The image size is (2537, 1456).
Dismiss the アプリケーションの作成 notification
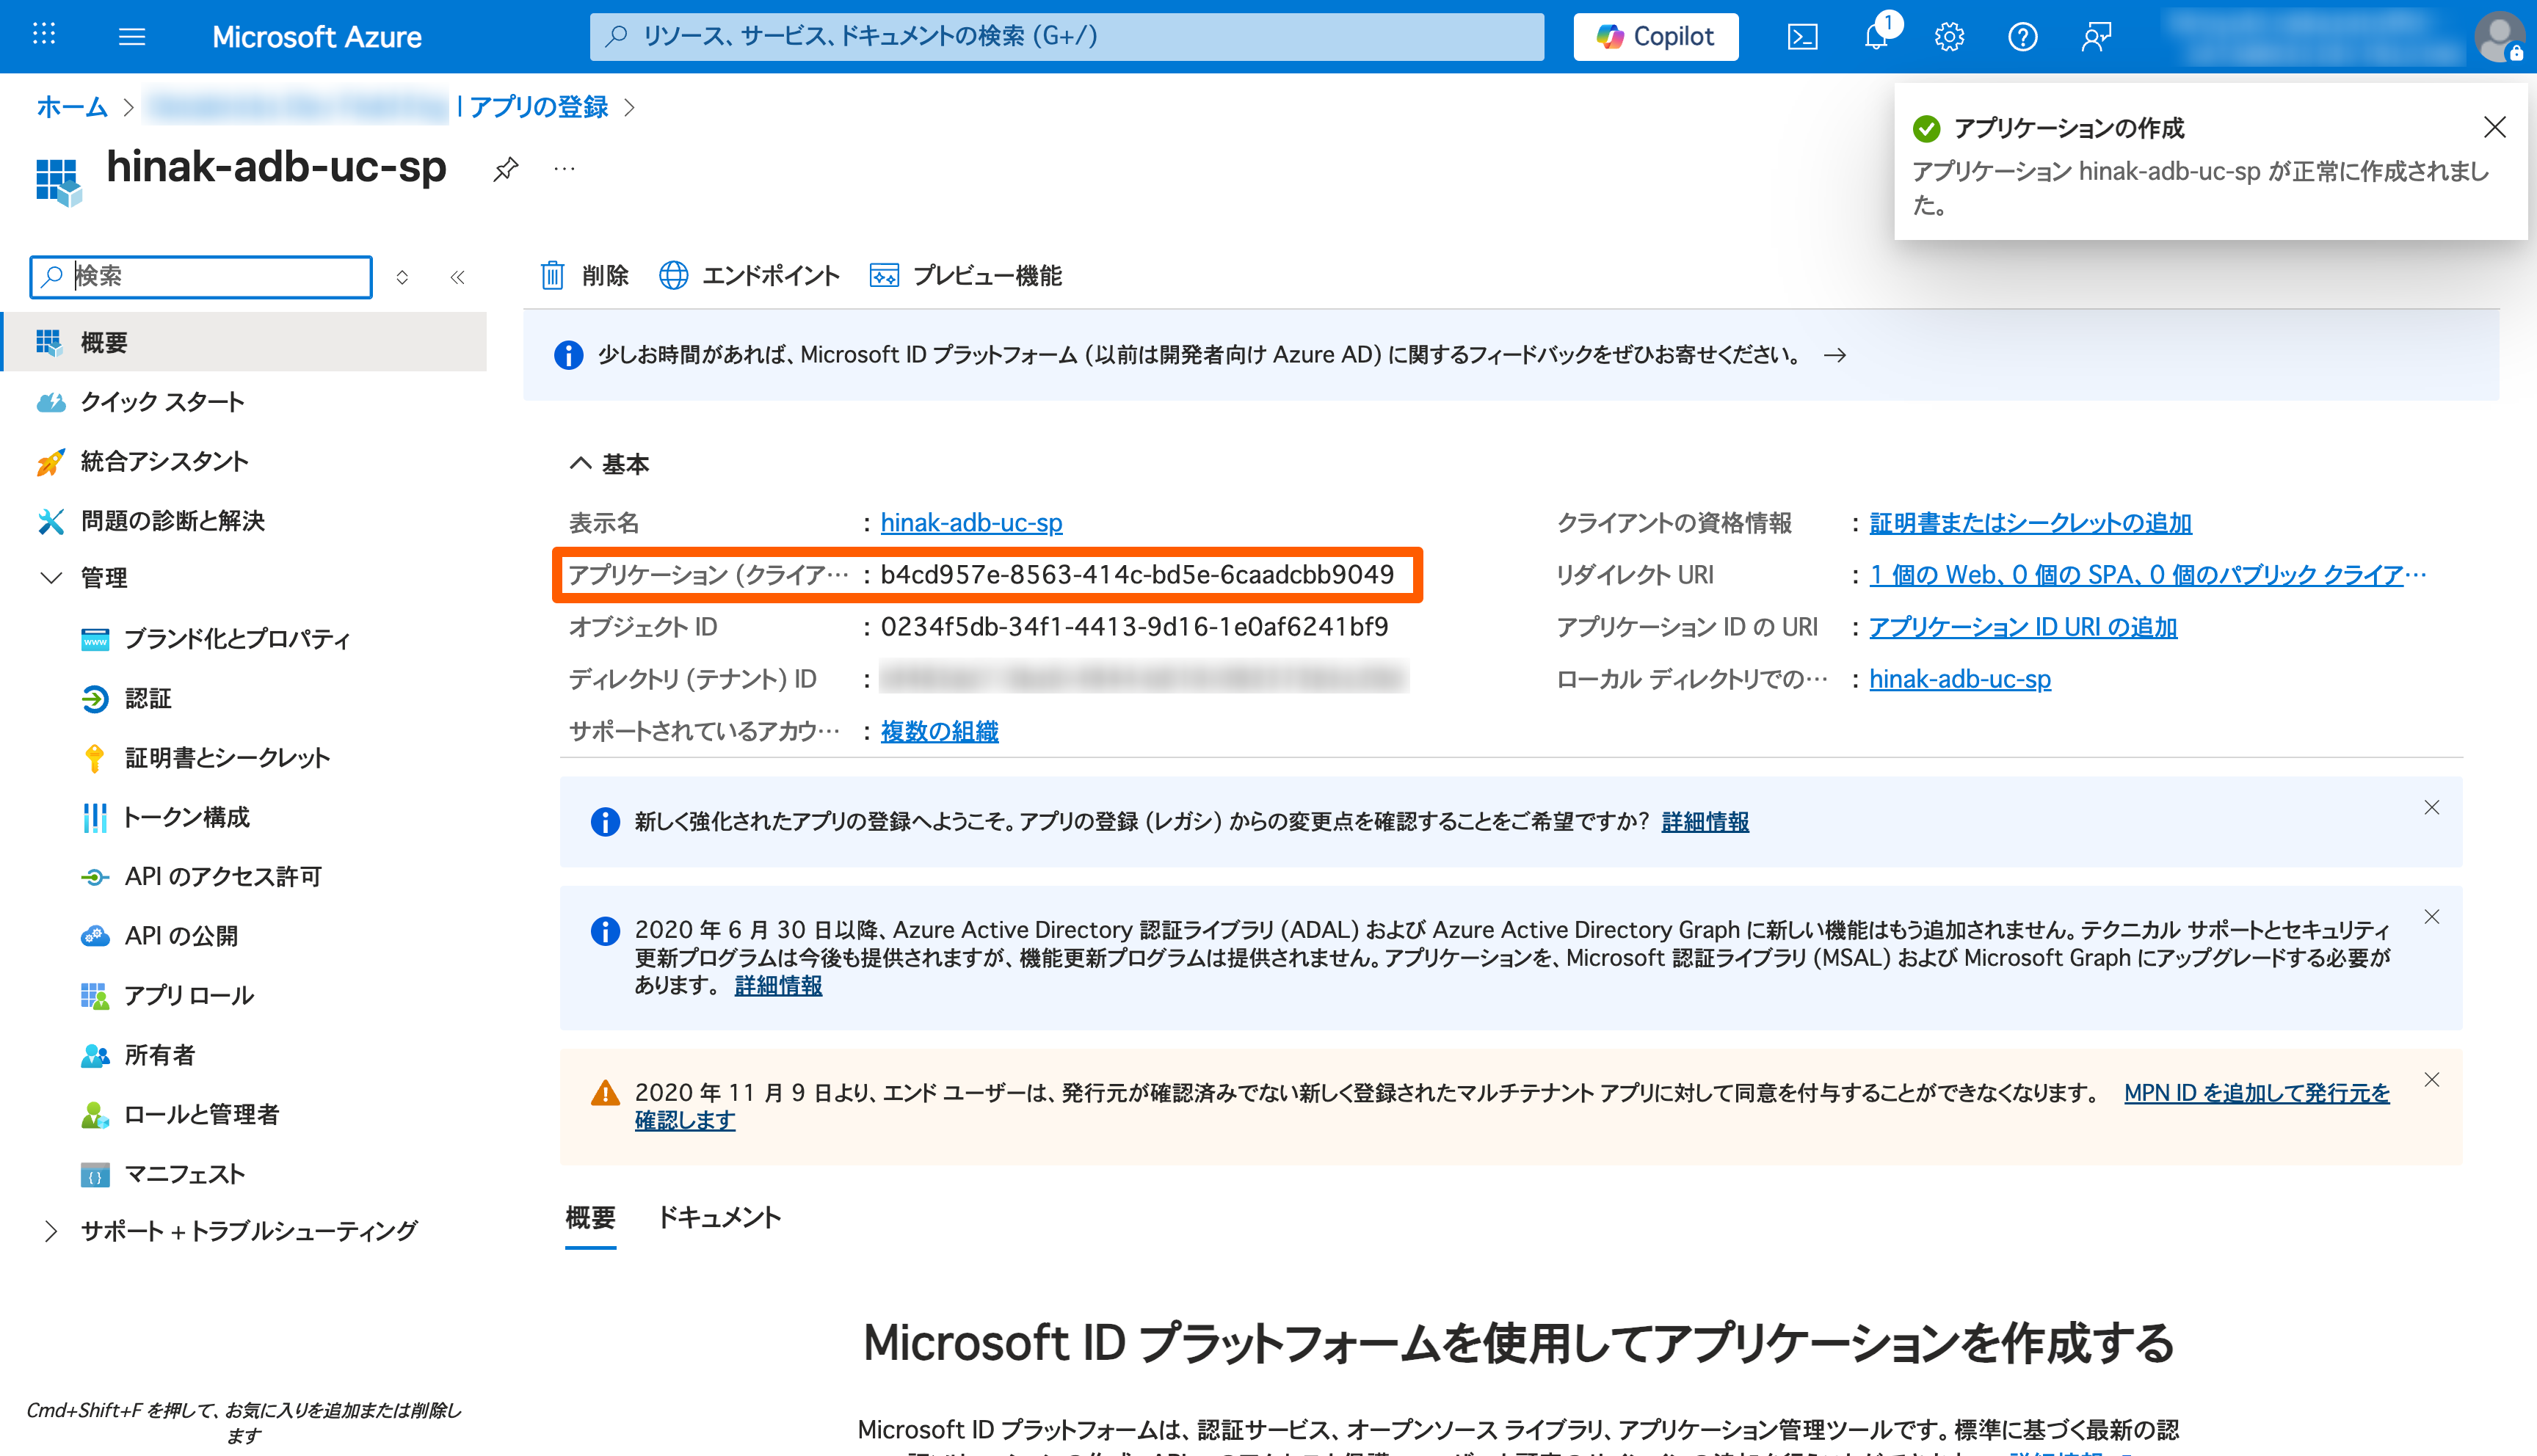(x=2494, y=127)
